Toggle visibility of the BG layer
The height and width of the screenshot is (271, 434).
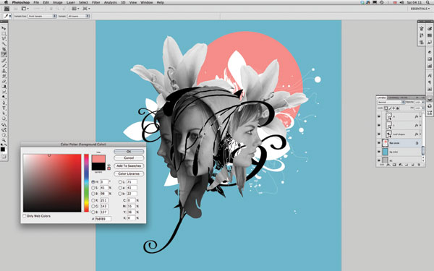pyautogui.click(x=379, y=160)
